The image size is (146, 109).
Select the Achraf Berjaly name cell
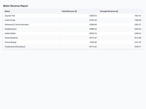(32, 42)
